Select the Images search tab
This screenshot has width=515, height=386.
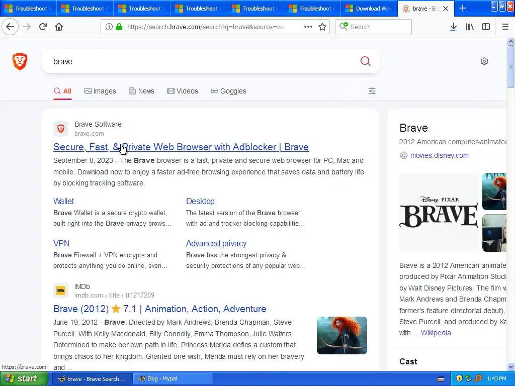(x=100, y=91)
